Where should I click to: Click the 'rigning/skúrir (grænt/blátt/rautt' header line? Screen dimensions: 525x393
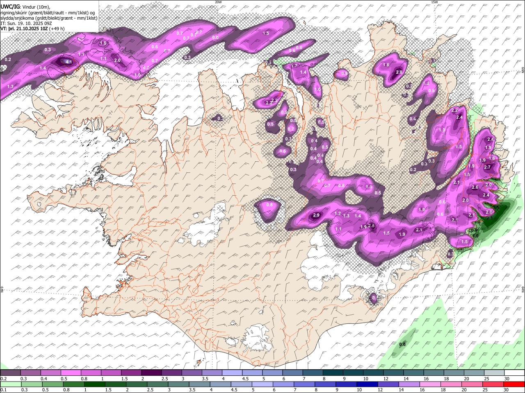pos(47,12)
